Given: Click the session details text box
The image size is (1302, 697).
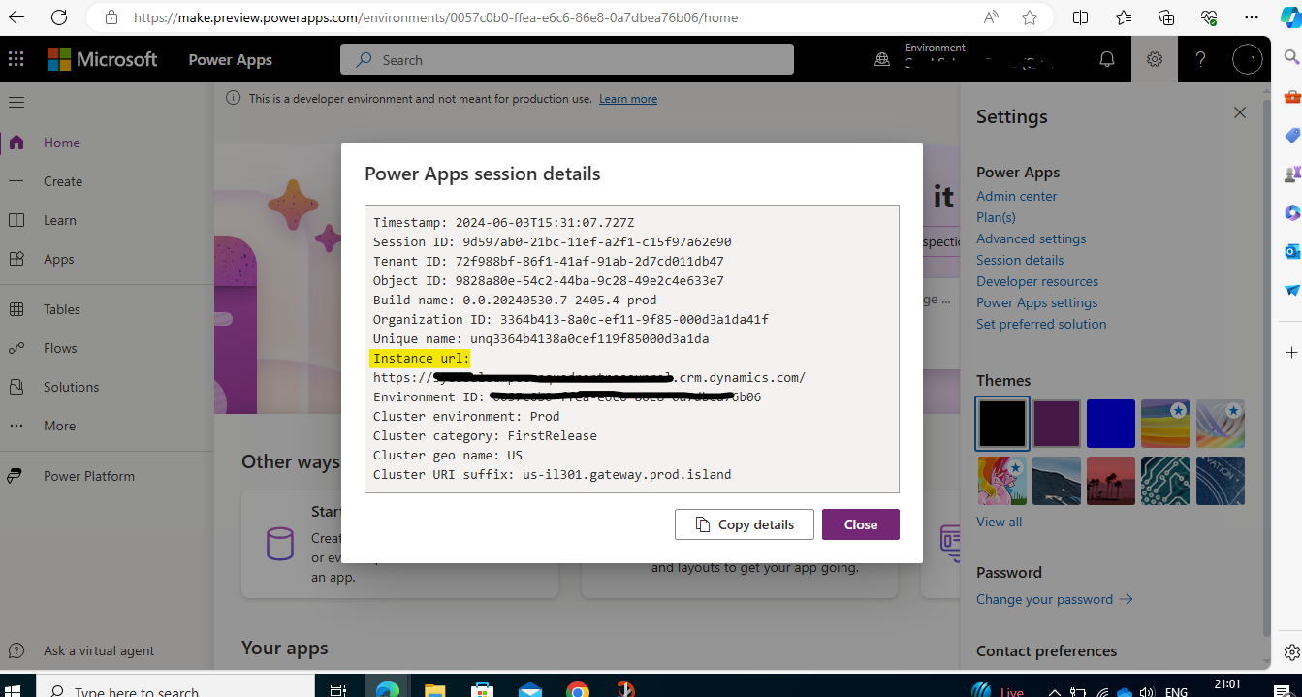Looking at the screenshot, I should tap(632, 349).
